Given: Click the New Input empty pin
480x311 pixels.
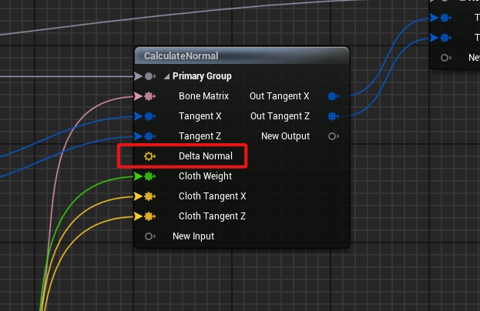Looking at the screenshot, I should (149, 236).
